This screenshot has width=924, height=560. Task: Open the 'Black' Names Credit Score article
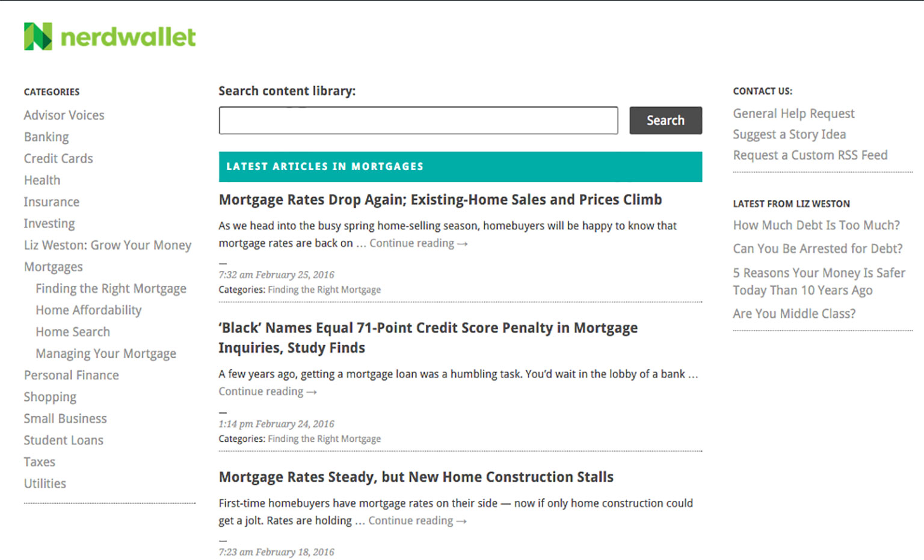point(428,338)
